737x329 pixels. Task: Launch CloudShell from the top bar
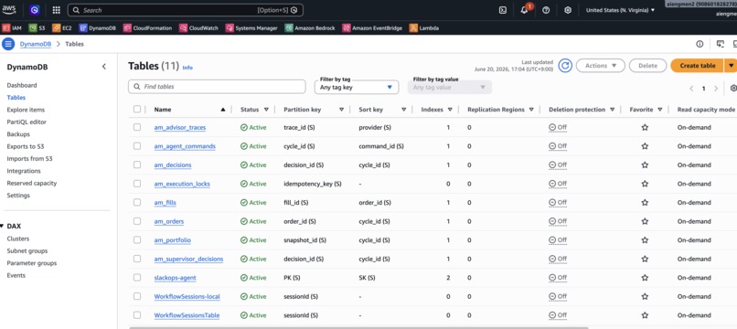pos(502,10)
